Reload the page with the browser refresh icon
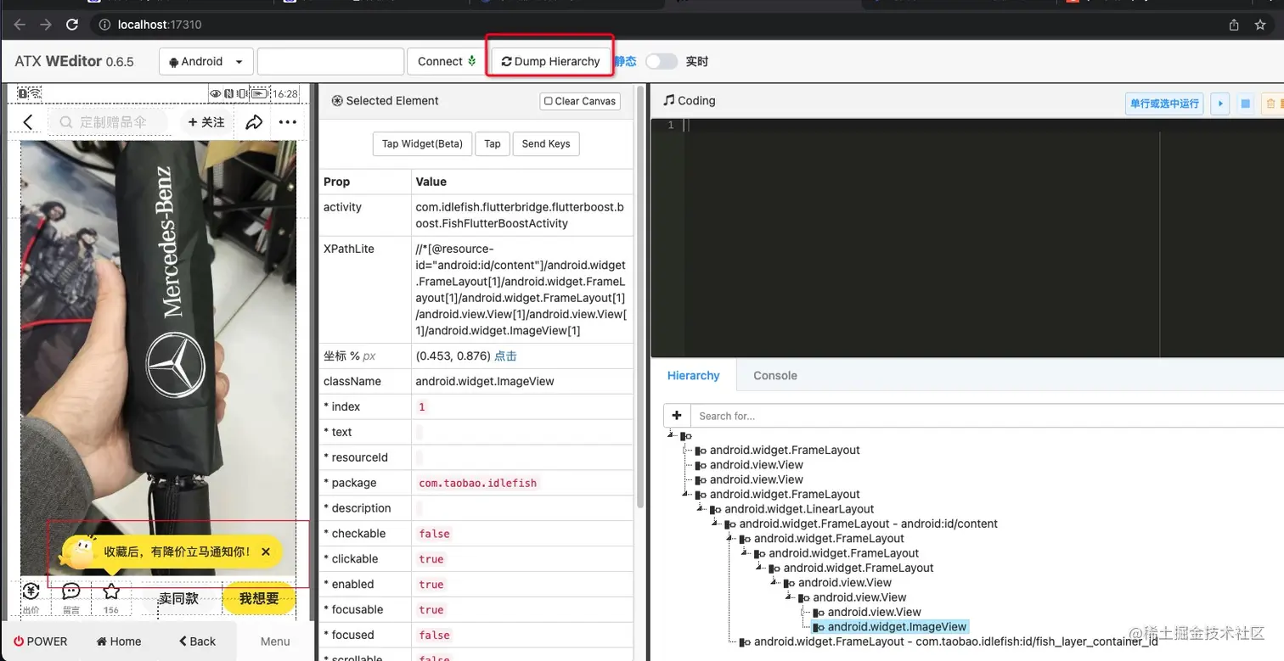The height and width of the screenshot is (661, 1284). (x=71, y=25)
